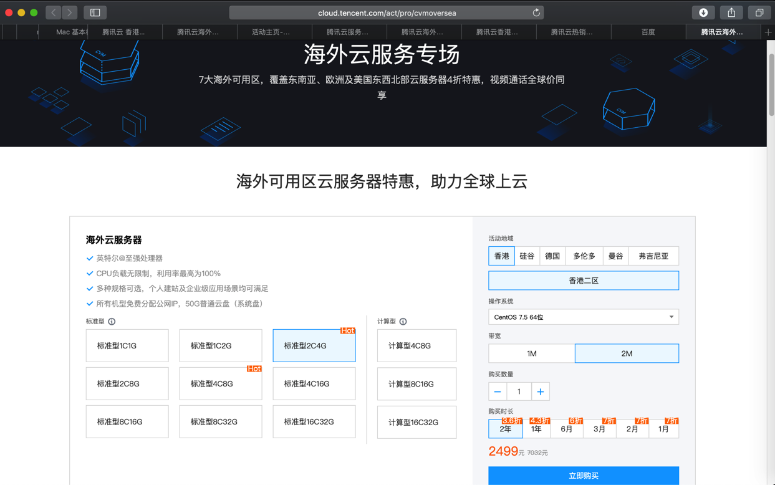
Task: Select the 2月 purchase duration
Action: pyautogui.click(x=632, y=429)
